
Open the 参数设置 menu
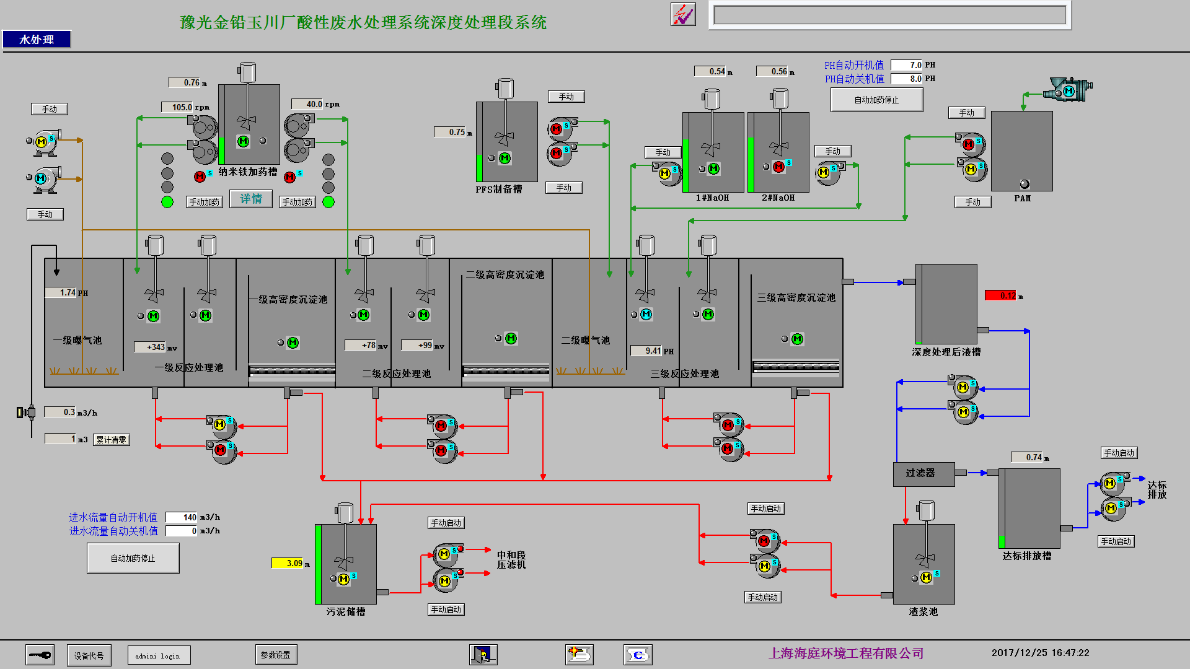276,655
